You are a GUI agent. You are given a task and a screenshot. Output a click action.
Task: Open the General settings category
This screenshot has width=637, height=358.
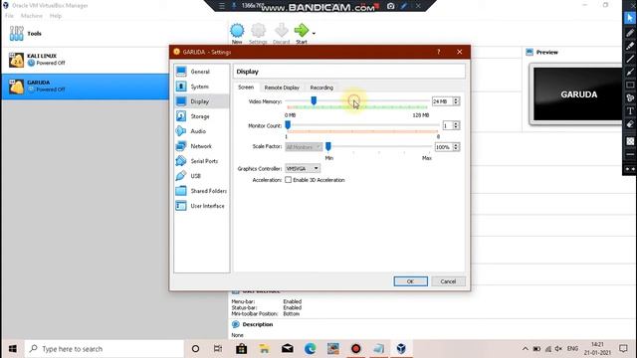click(201, 72)
